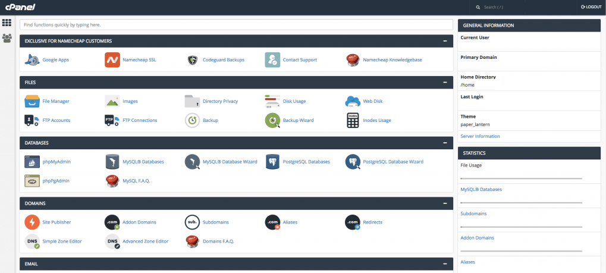Open Namecheap Knowledgebase help button icon
Screen dimensions: 606x273
(353, 60)
